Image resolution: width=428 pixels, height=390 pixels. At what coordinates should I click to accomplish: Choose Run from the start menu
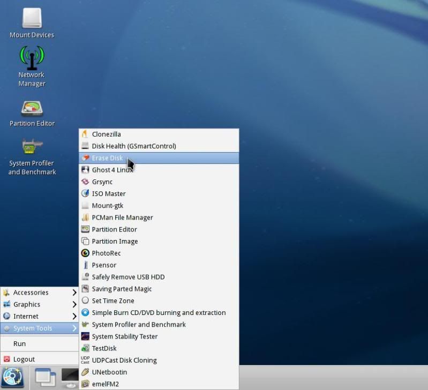pyautogui.click(x=40, y=343)
